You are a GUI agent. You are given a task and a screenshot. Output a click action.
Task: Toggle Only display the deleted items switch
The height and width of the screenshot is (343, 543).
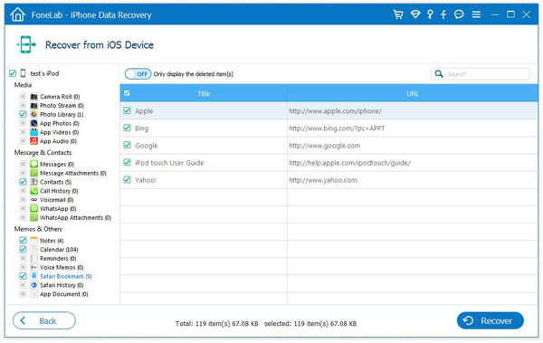click(138, 74)
